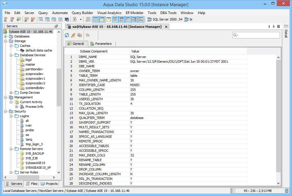The image size is (292, 196).
Task: Switch to the Projects tab at bottom
Action: pyautogui.click(x=49, y=184)
